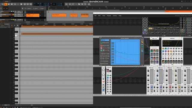
Task: Click the first green port in MIDI-CV module
Action: tap(152, 51)
